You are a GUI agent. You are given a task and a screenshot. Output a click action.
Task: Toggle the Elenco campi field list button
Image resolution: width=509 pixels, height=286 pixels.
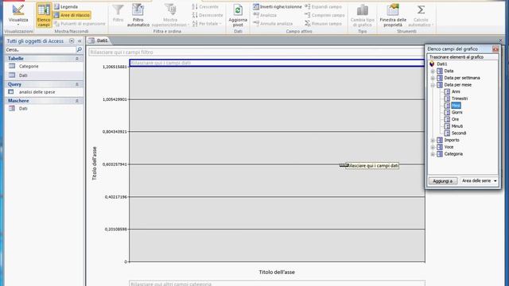44,15
